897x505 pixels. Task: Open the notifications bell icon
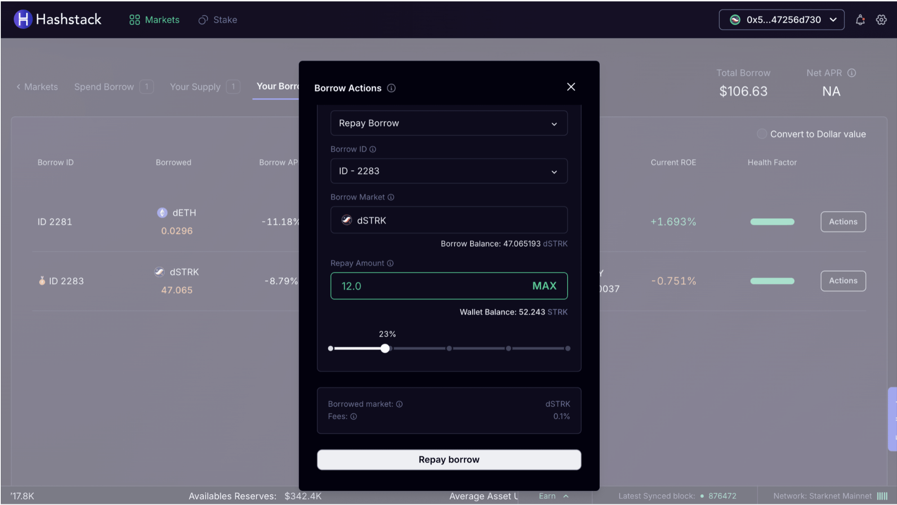pos(860,20)
